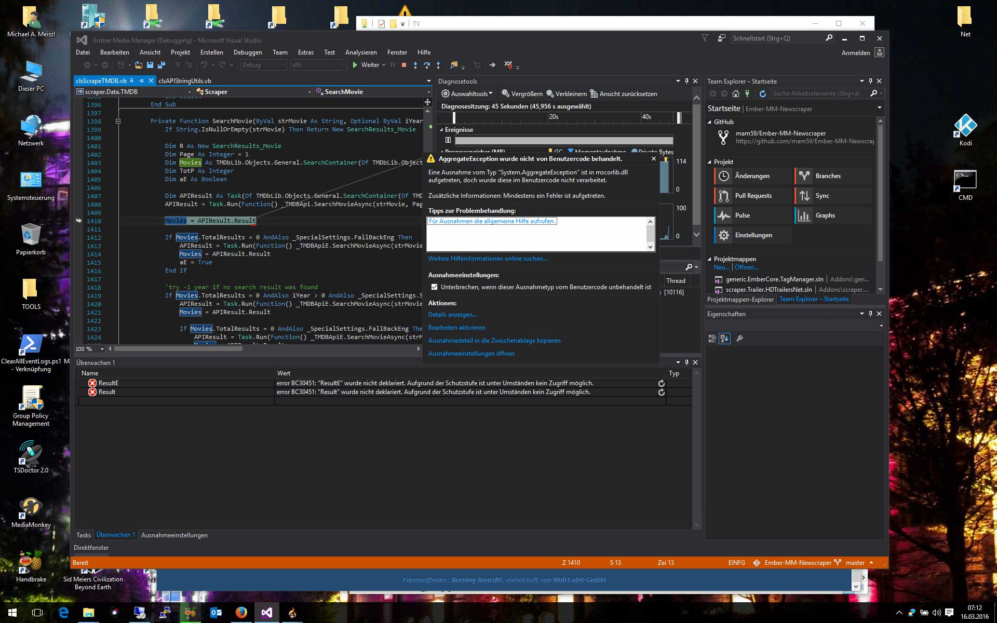This screenshot has height=623, width=997.
Task: Open the Startseite navigation dropdown arrow
Action: click(x=880, y=108)
